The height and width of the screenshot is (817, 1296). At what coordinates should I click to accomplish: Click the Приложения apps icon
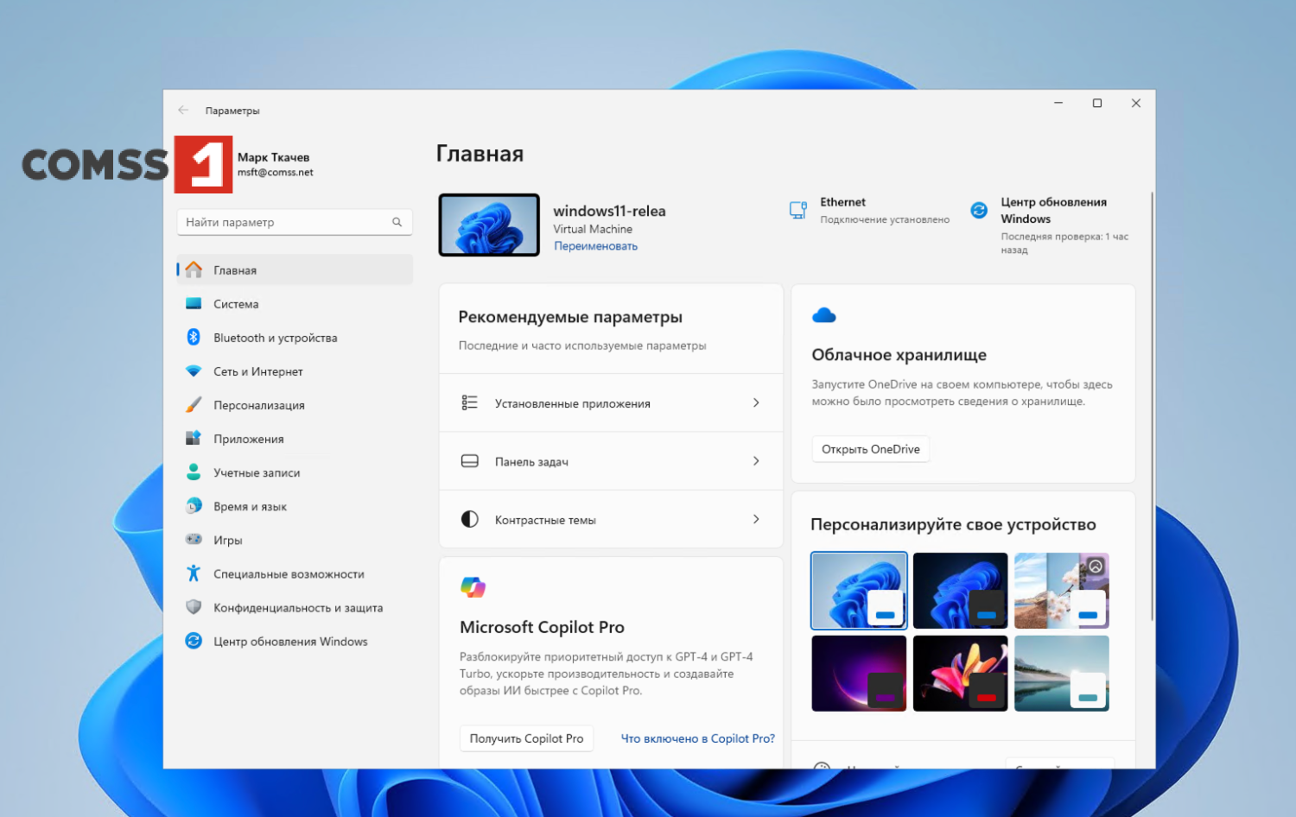tap(194, 438)
